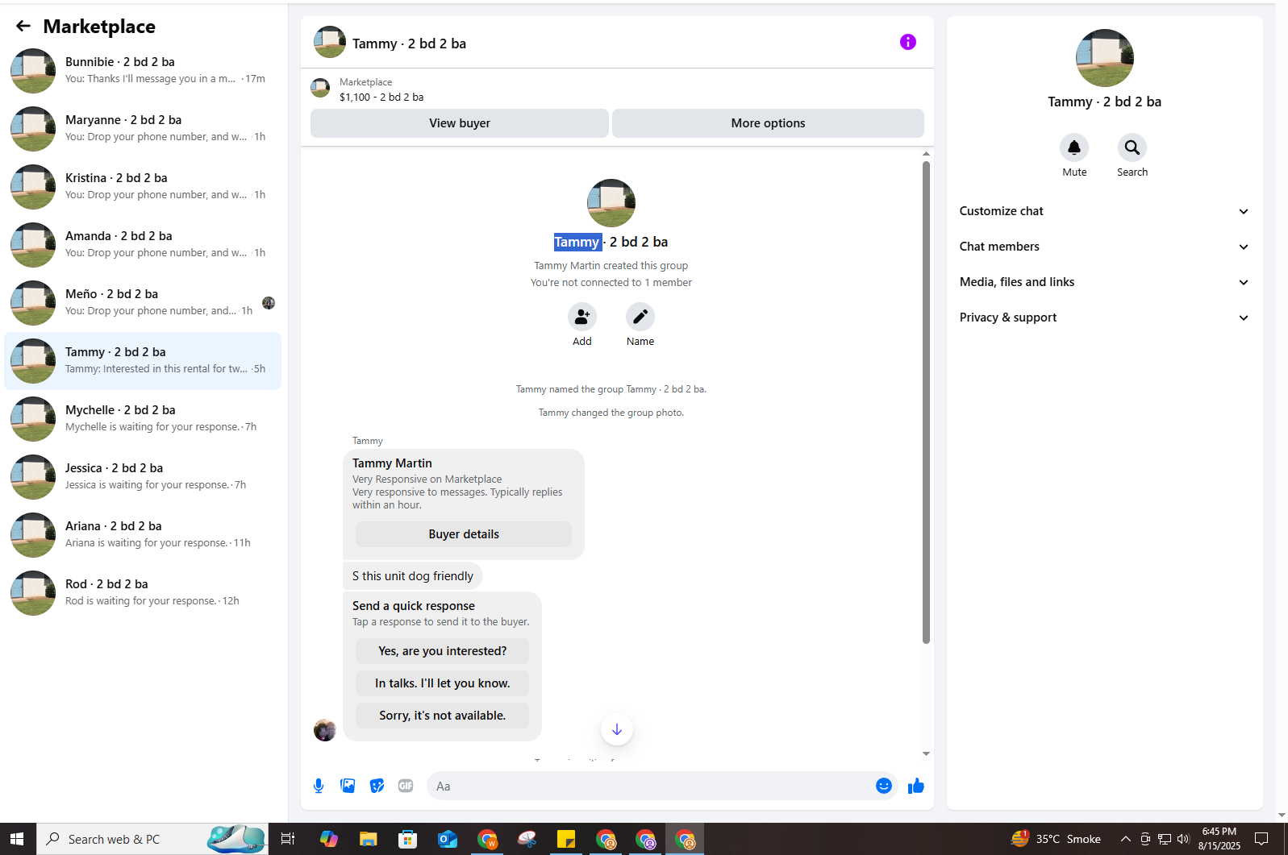This screenshot has width=1288, height=855.
Task: Click group photo in right panel
Action: coord(1105,58)
